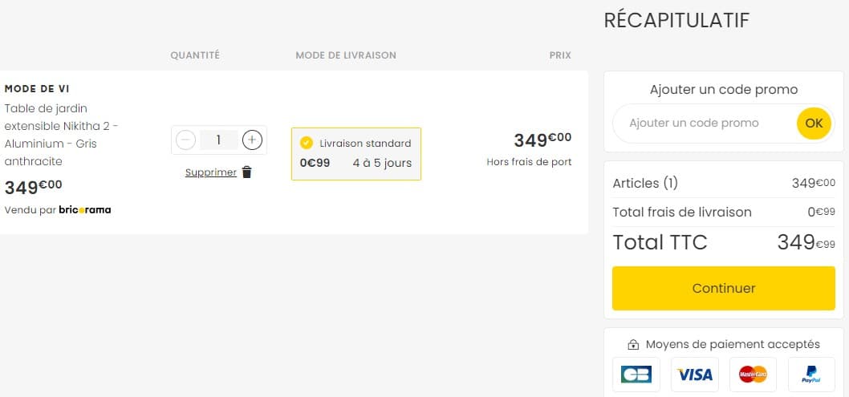Click the MasterCard payment icon
The image size is (849, 397).
tap(753, 375)
